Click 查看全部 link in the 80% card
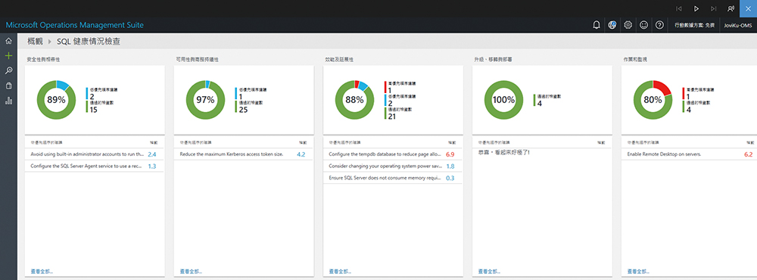 pos(638,272)
